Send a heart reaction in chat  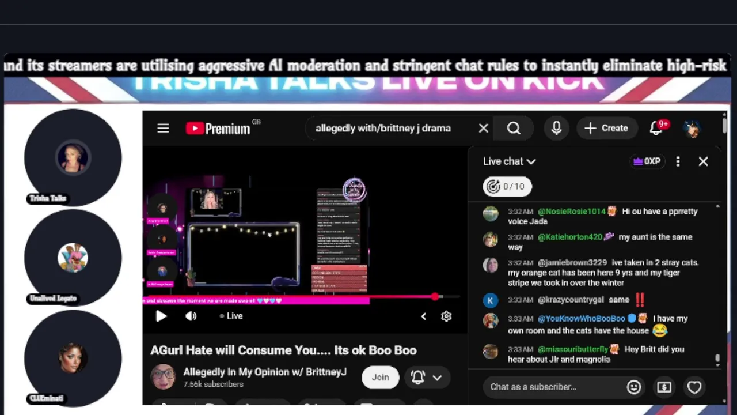click(694, 387)
